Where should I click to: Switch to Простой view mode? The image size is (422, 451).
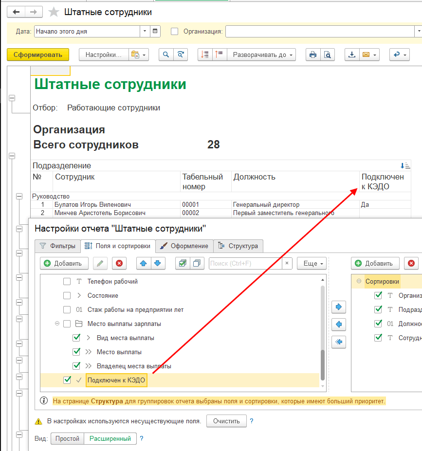pos(67,438)
